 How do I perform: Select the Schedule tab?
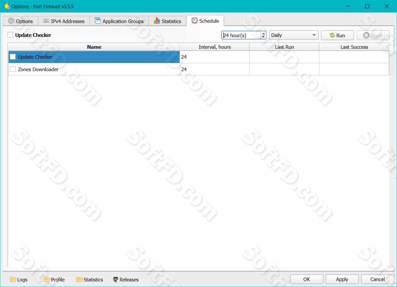tap(205, 20)
